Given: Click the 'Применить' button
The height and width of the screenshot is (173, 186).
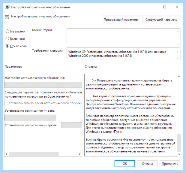Looking at the screenshot, I should (170, 164).
